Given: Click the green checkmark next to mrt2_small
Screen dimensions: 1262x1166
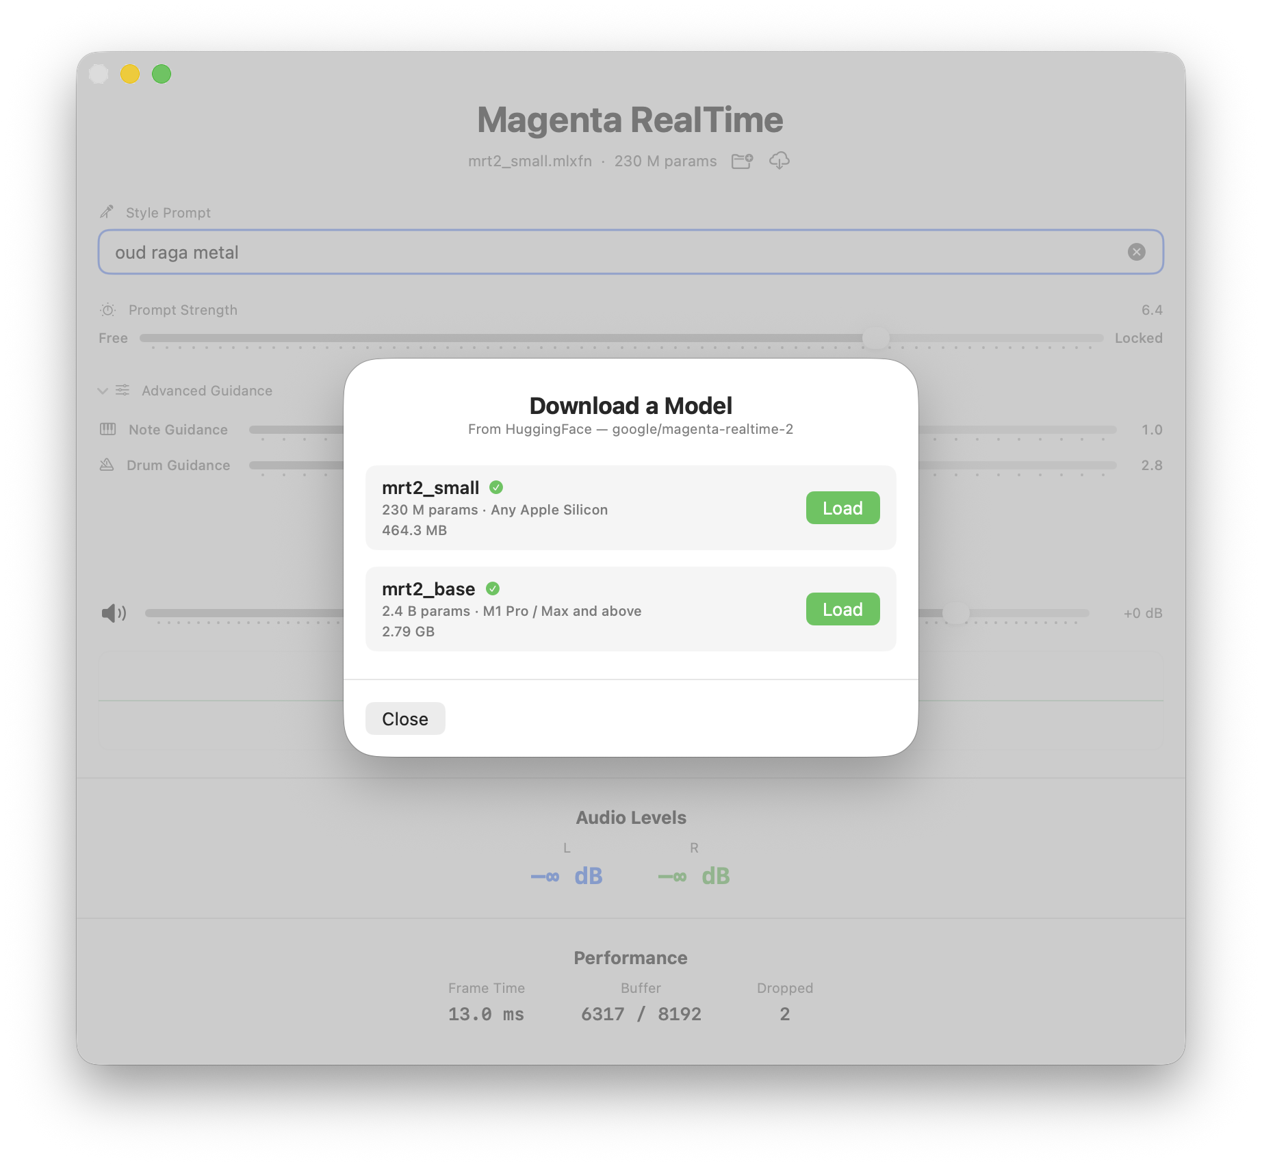Looking at the screenshot, I should (x=496, y=487).
